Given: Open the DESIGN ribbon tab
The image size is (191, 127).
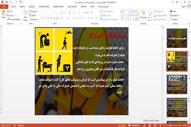Looking at the screenshot, I should (x=32, y=7).
